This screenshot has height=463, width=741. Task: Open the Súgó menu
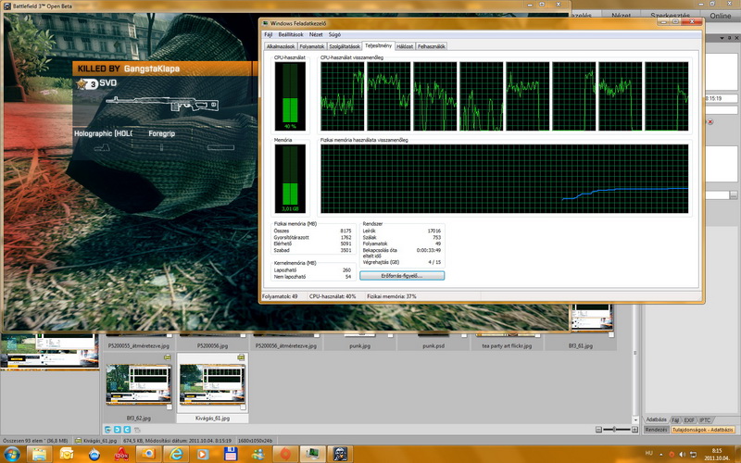[x=334, y=34]
